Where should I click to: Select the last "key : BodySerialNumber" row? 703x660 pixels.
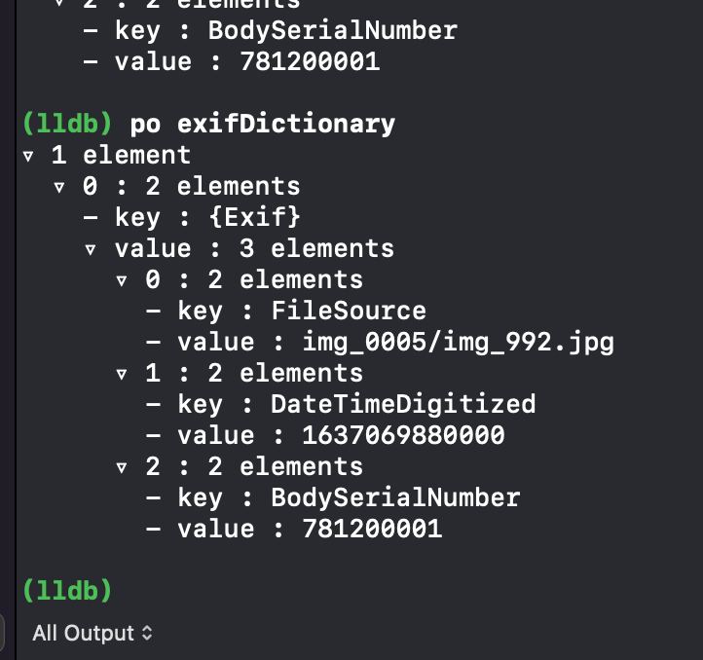coord(348,497)
